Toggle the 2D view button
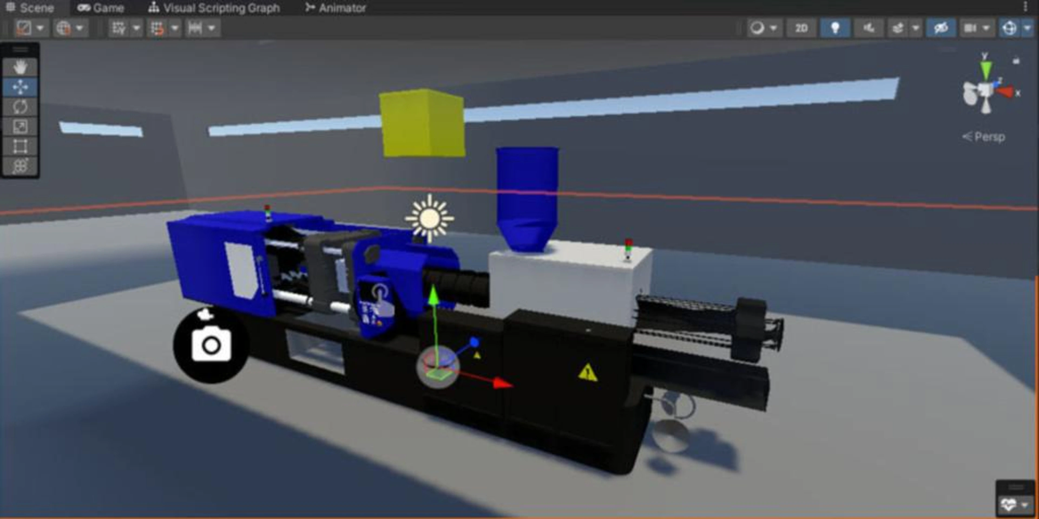The width and height of the screenshot is (1039, 519). tap(801, 28)
